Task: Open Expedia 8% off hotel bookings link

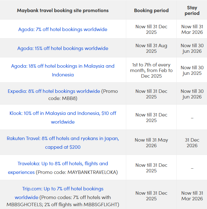Action: coord(54,91)
